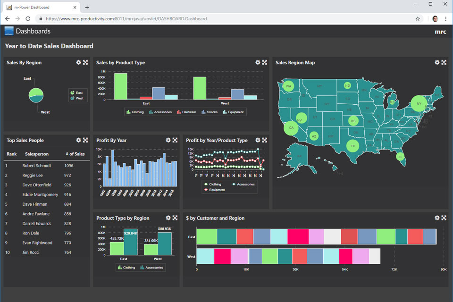
Task: Reload the page with refresh button
Action: (28, 19)
